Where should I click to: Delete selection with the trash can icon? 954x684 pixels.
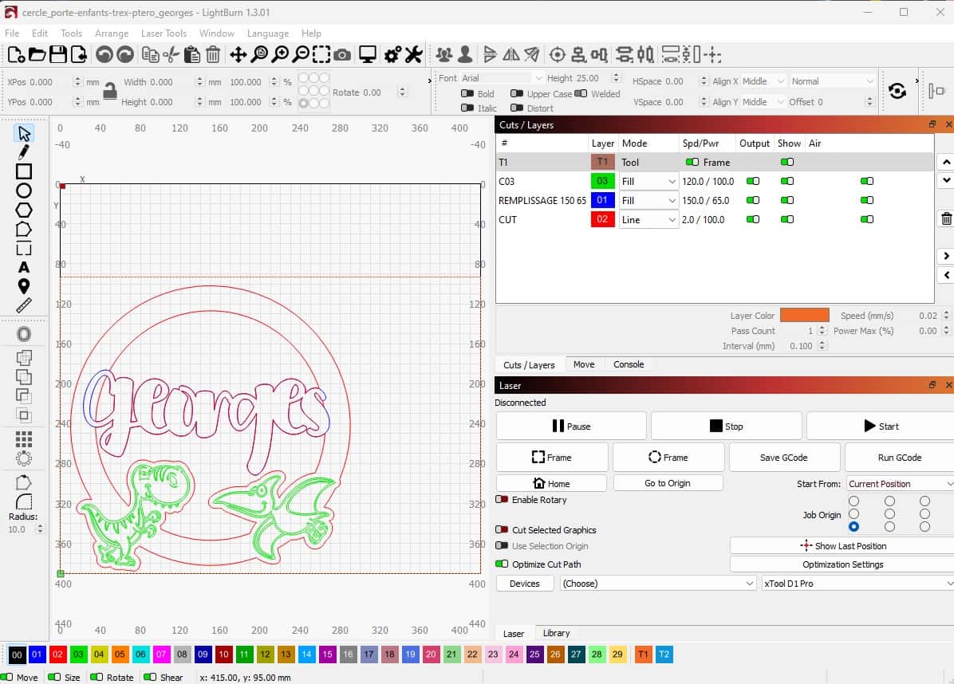213,55
